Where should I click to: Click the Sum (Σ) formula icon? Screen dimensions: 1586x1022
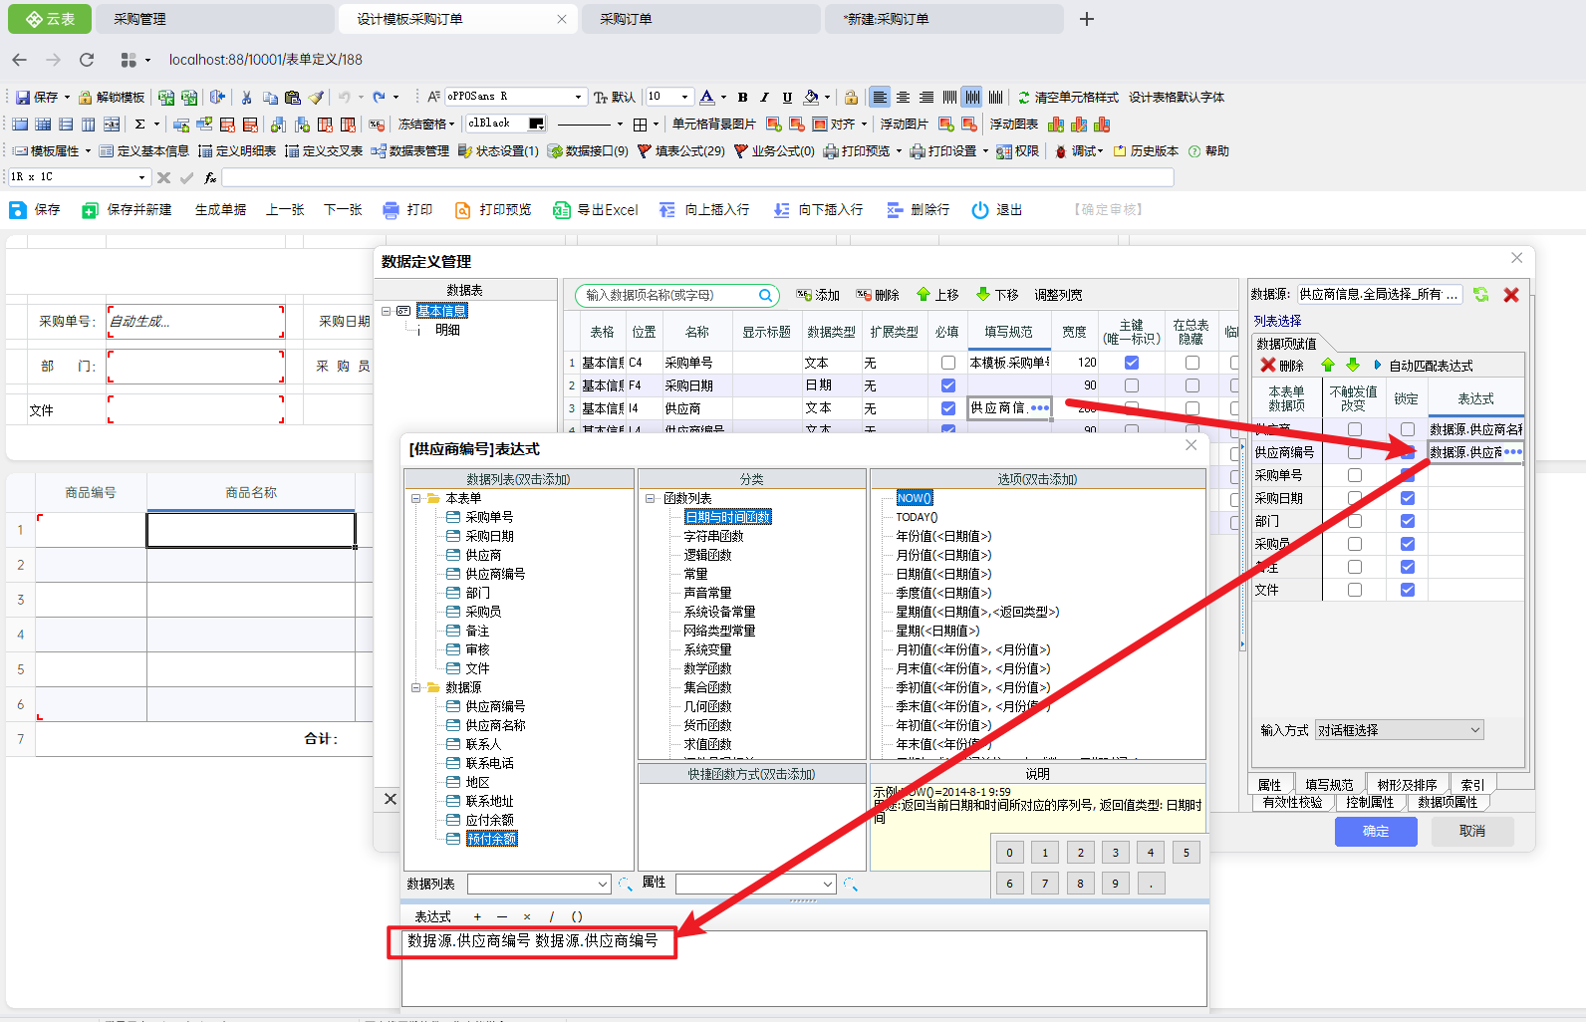tap(139, 125)
